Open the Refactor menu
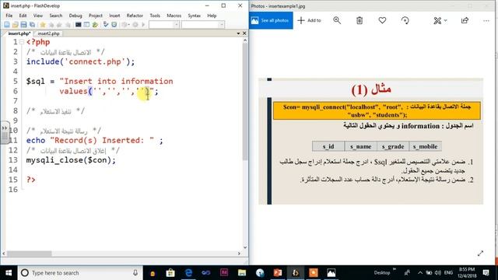Image resolution: width=498 pixels, height=280 pixels. tap(135, 16)
